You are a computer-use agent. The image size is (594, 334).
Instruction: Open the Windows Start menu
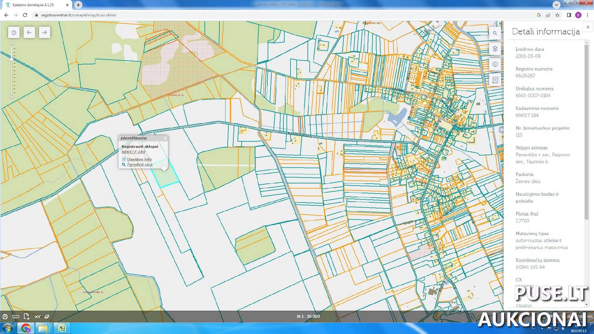[x=8, y=328]
